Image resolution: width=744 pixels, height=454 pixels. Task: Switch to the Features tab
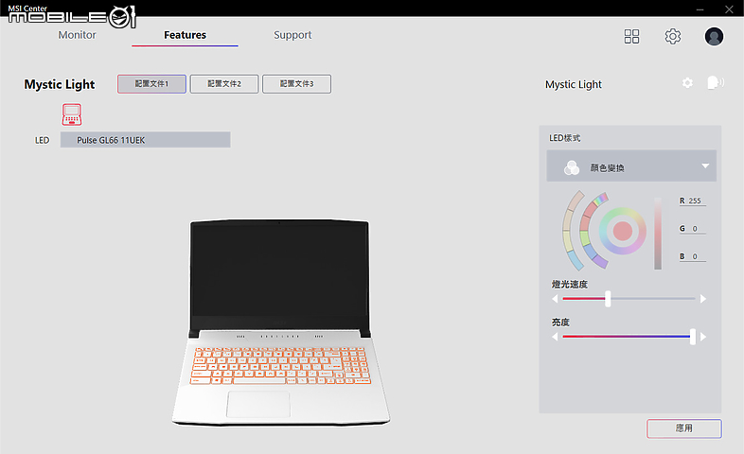point(185,35)
